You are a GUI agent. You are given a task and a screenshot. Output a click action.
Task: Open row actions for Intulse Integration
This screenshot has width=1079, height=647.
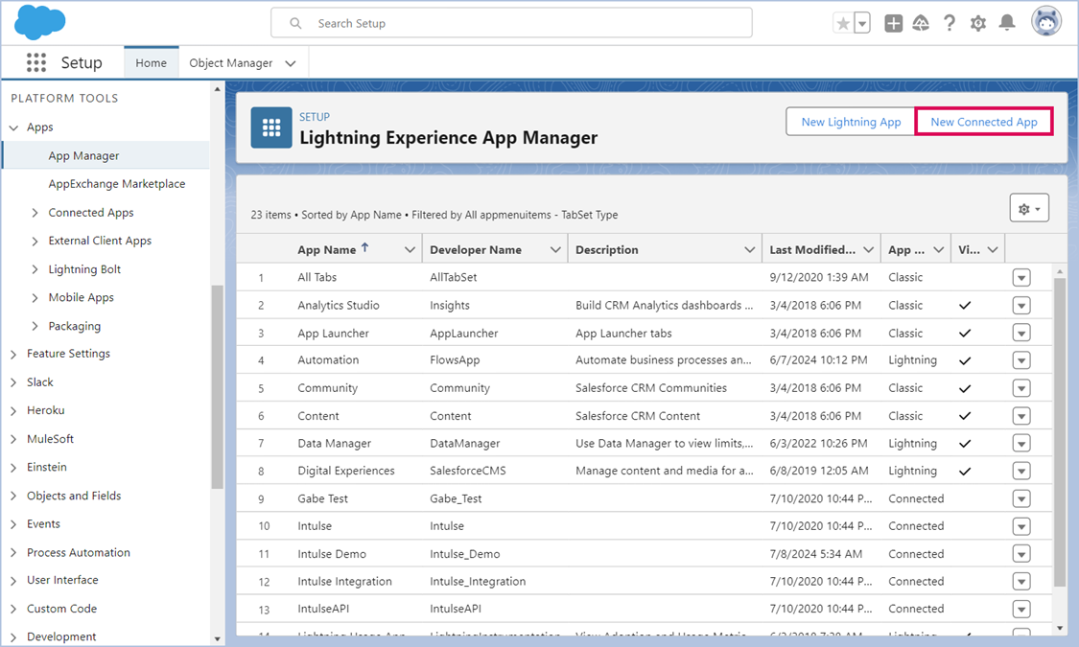1021,582
